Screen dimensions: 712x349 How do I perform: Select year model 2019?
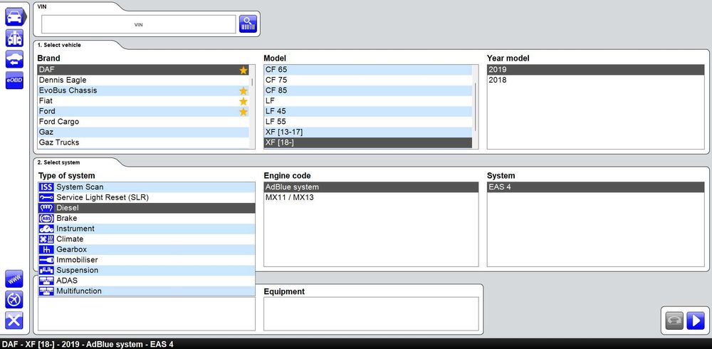[596, 70]
